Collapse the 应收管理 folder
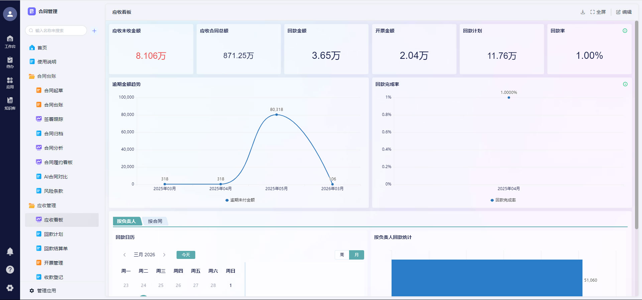This screenshot has height=300, width=642. click(46, 205)
